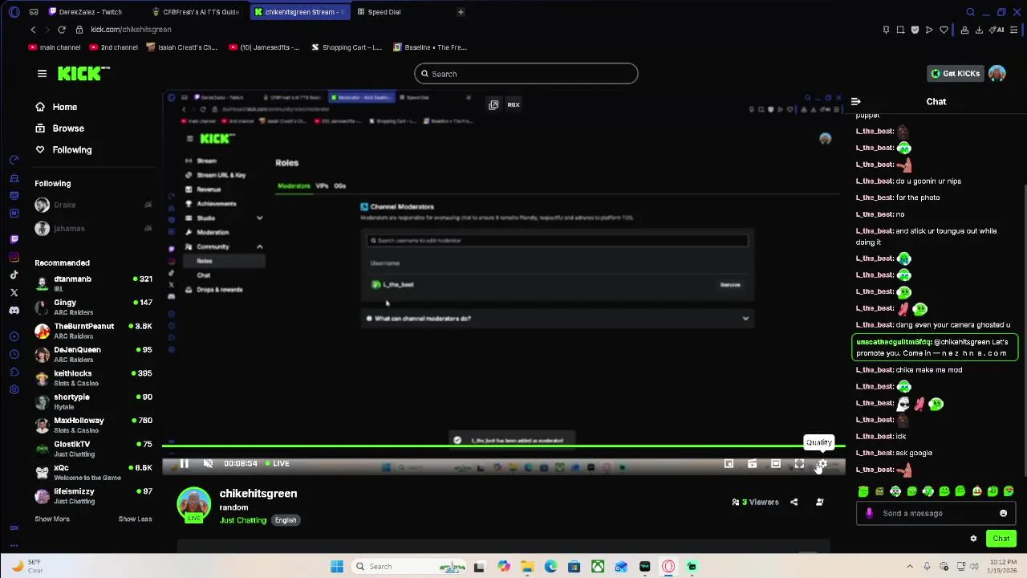Go to Home in sidebar
1027x578 pixels.
point(56,107)
